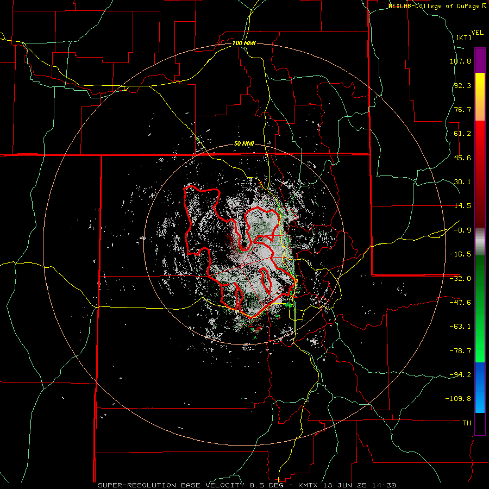The width and height of the screenshot is (489, 489).
Task: Pick the red segment of velocity color bar
Action: pos(480,174)
